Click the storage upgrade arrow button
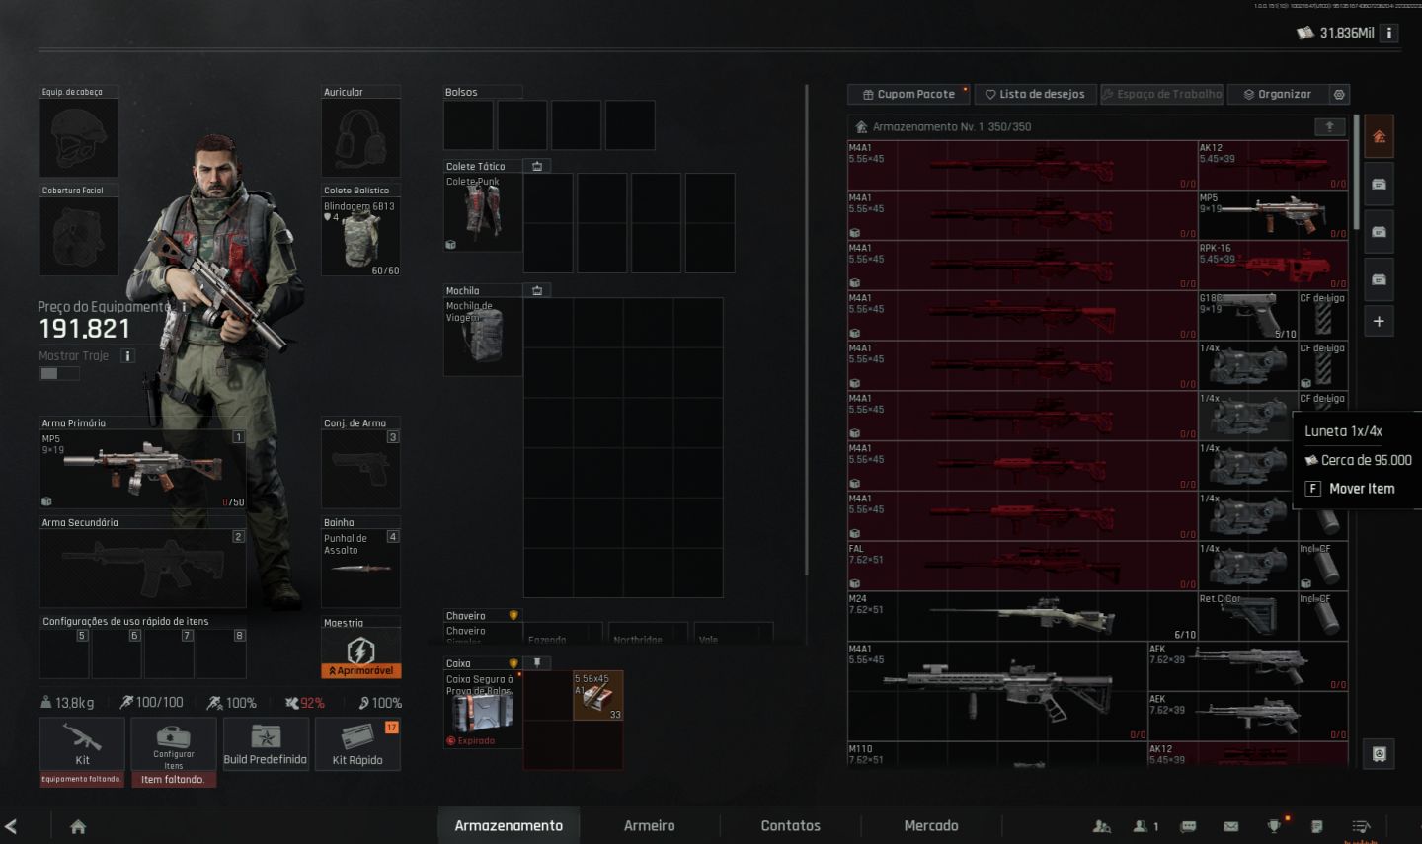 tap(1329, 126)
